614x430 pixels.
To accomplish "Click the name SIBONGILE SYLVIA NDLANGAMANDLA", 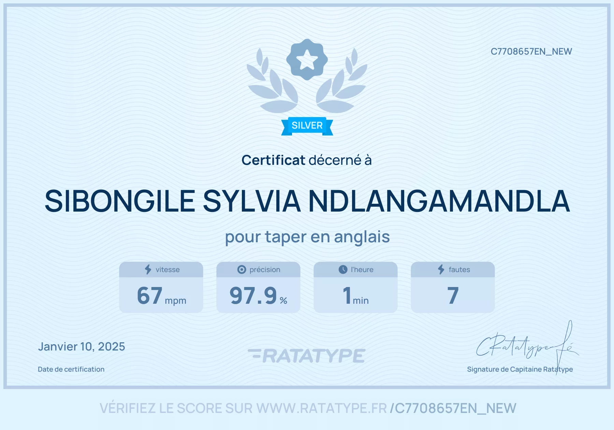I will click(x=307, y=201).
